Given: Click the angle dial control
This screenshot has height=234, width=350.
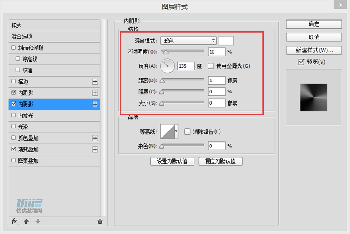Looking at the screenshot, I should pyautogui.click(x=167, y=66).
